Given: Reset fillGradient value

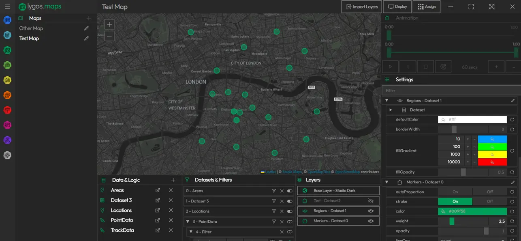Looking at the screenshot, I should click(x=512, y=151).
